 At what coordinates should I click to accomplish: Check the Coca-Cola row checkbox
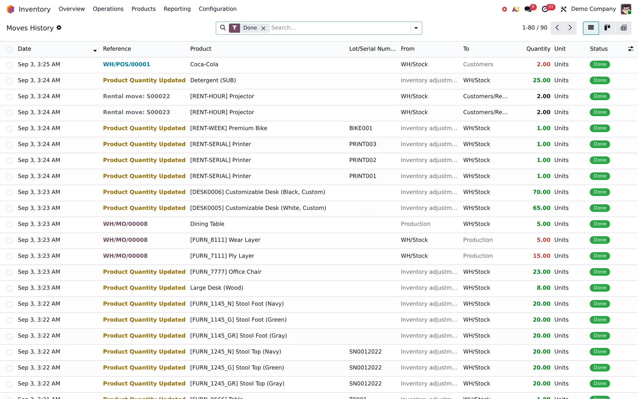pyautogui.click(x=9, y=65)
